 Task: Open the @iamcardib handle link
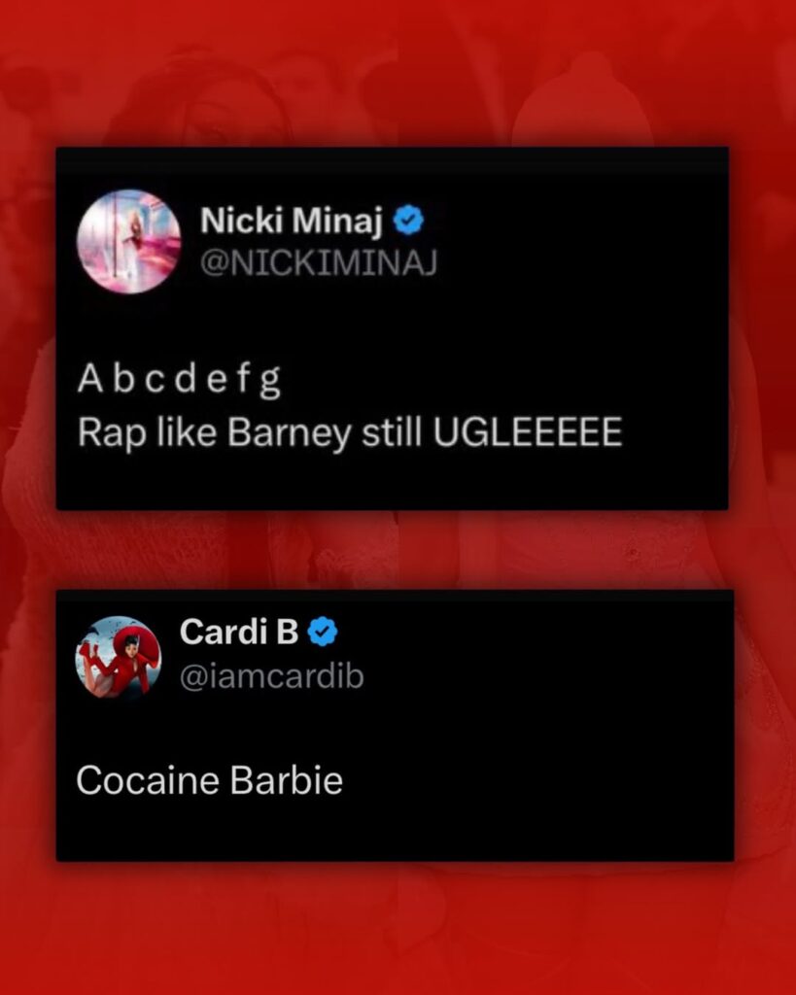(x=272, y=676)
